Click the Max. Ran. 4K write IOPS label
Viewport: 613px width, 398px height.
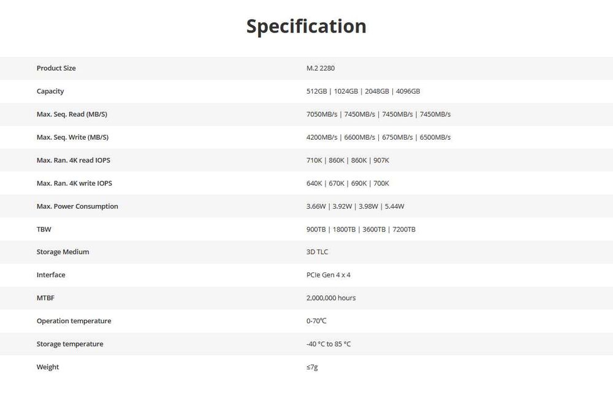click(x=74, y=183)
